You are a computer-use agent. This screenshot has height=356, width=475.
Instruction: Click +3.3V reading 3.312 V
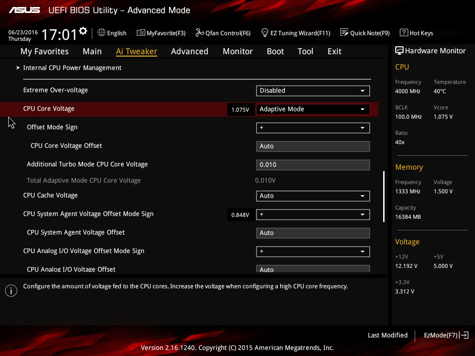pos(404,291)
